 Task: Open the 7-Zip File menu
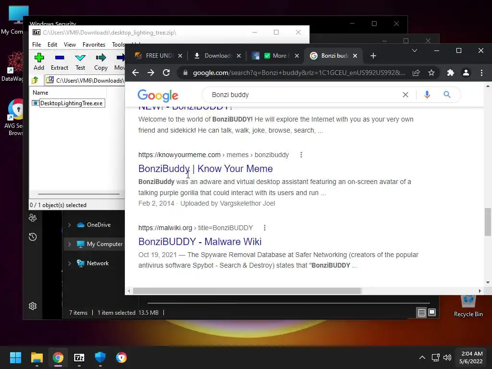tap(37, 45)
